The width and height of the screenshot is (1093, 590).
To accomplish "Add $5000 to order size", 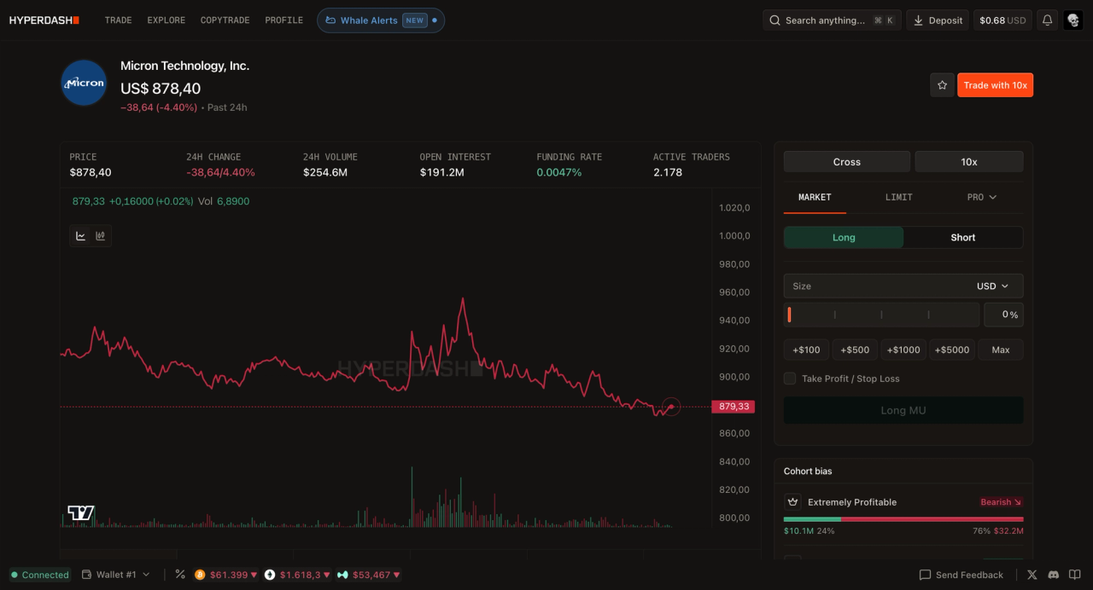I will pos(952,350).
